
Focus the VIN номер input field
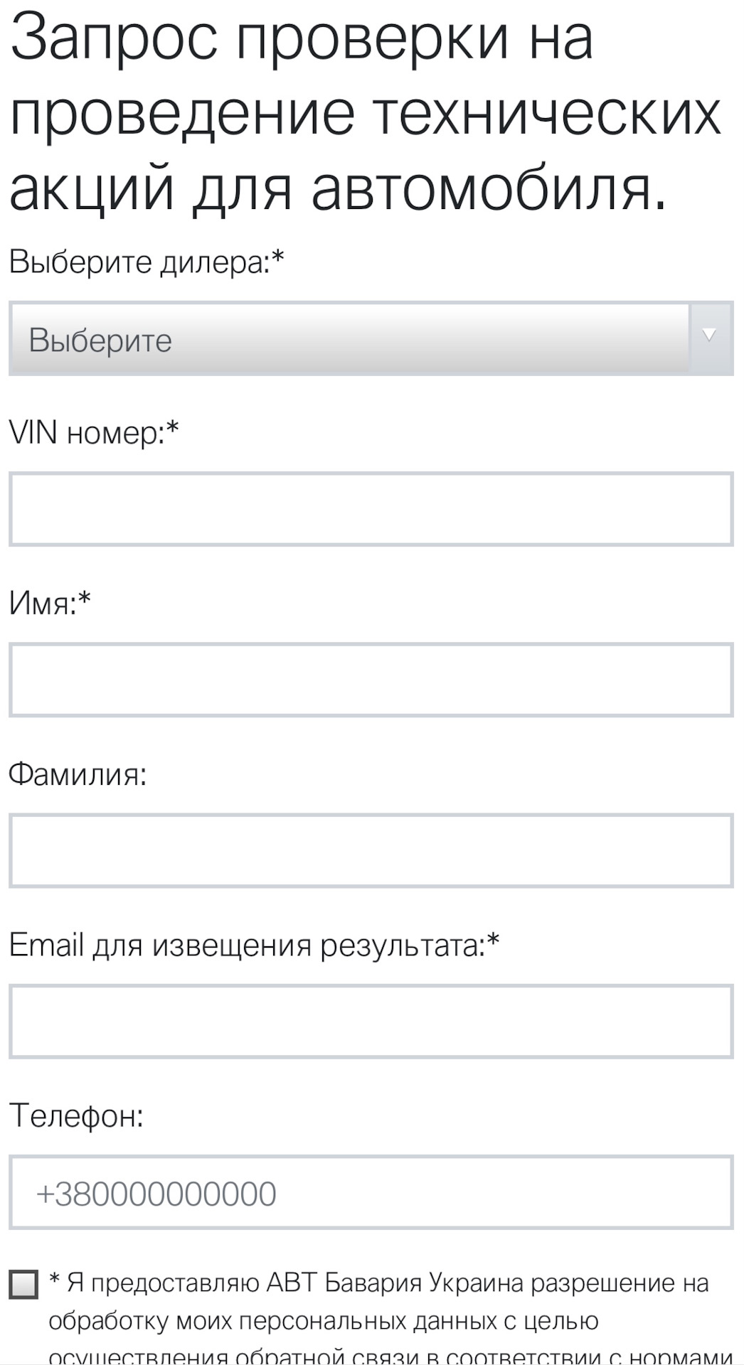coord(371,509)
